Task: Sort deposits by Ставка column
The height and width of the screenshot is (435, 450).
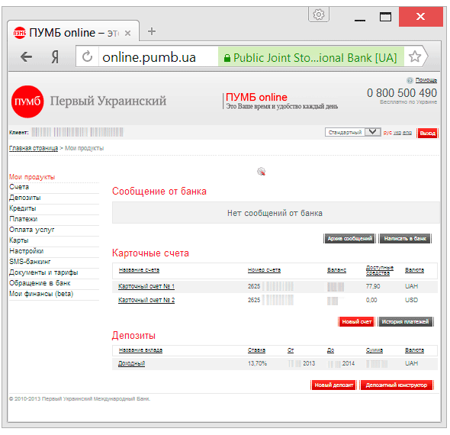Action: pos(256,350)
